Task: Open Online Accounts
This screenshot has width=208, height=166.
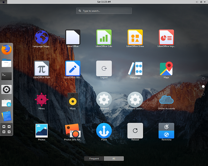Action: 166,99
